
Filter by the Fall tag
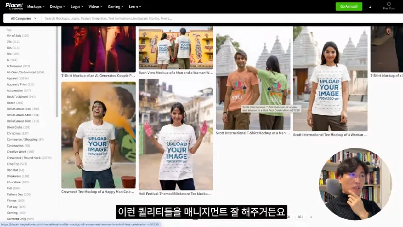point(13,188)
